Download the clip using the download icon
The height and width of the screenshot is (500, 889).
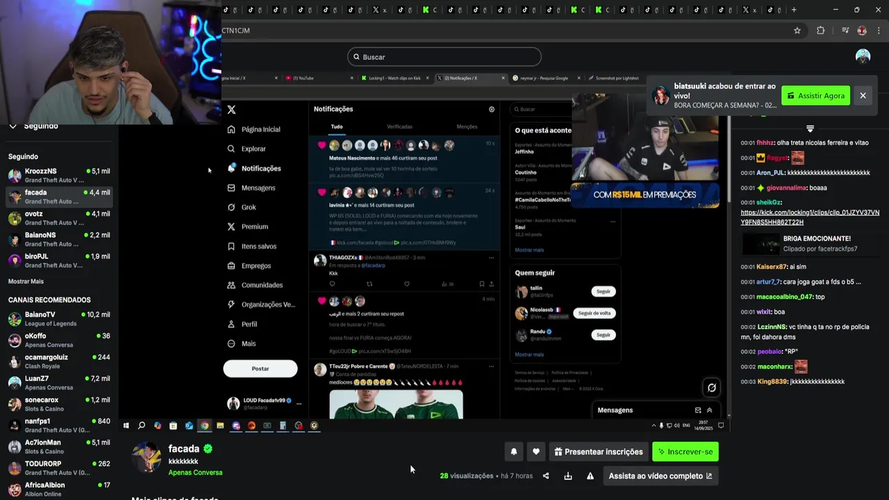pyautogui.click(x=568, y=476)
